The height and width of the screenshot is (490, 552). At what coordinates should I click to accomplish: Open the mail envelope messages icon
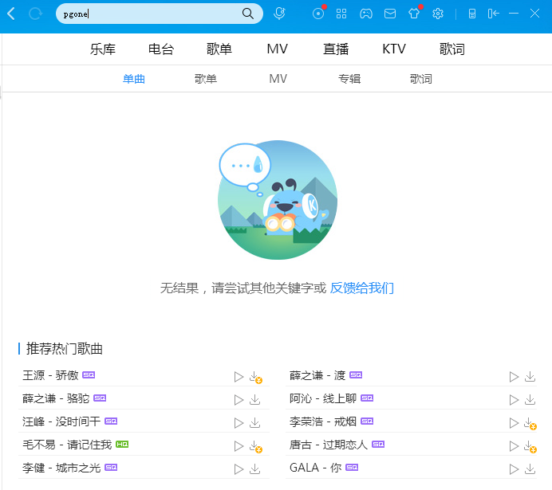[390, 14]
